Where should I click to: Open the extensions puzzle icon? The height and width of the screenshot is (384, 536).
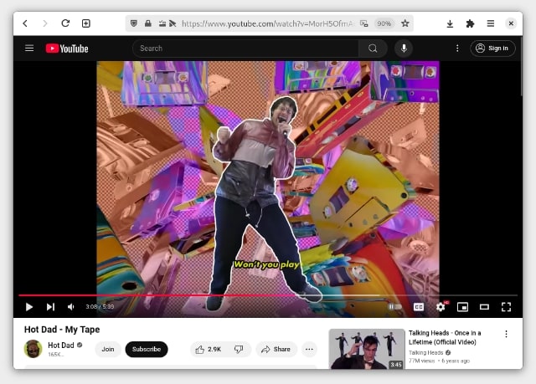[470, 23]
